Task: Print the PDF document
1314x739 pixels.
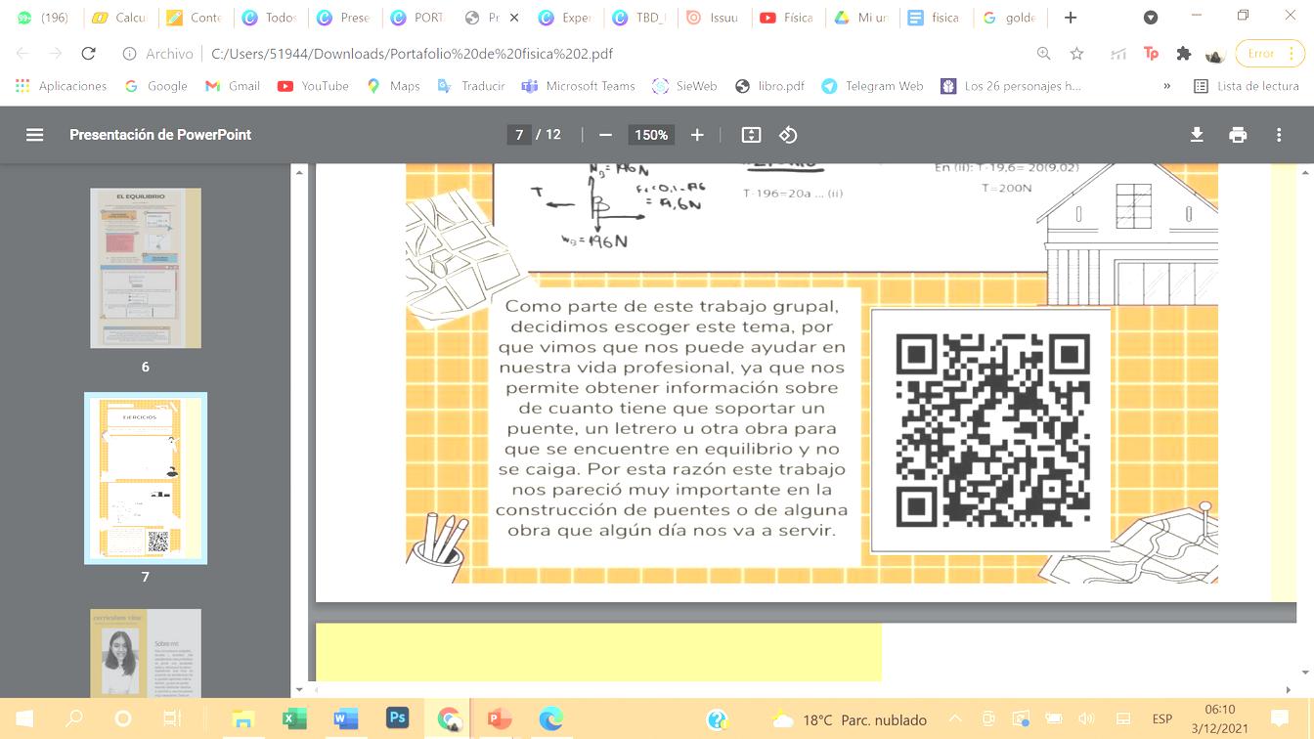Action: tap(1238, 135)
